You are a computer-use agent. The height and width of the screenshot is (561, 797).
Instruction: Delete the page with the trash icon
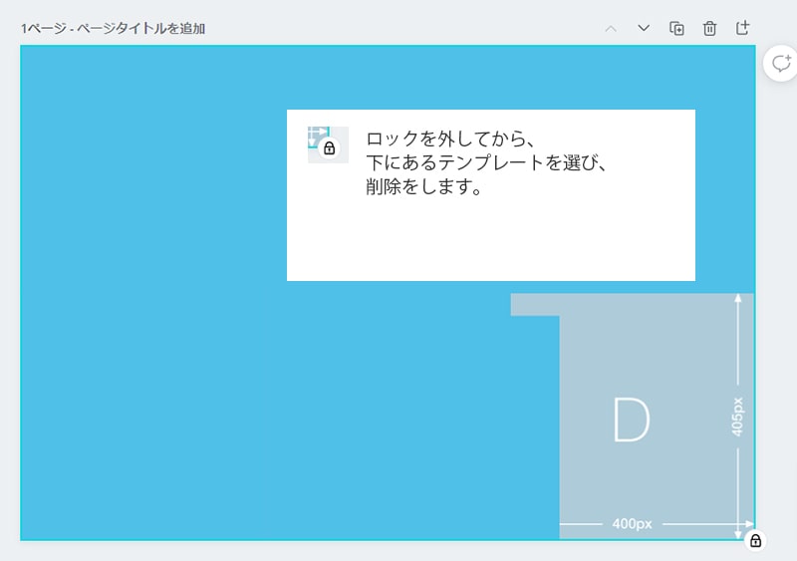[709, 28]
